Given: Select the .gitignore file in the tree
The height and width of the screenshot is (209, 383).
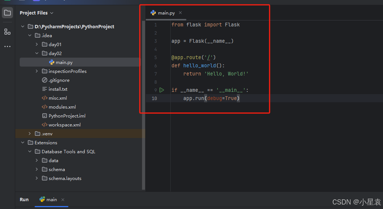Looking at the screenshot, I should click(59, 80).
